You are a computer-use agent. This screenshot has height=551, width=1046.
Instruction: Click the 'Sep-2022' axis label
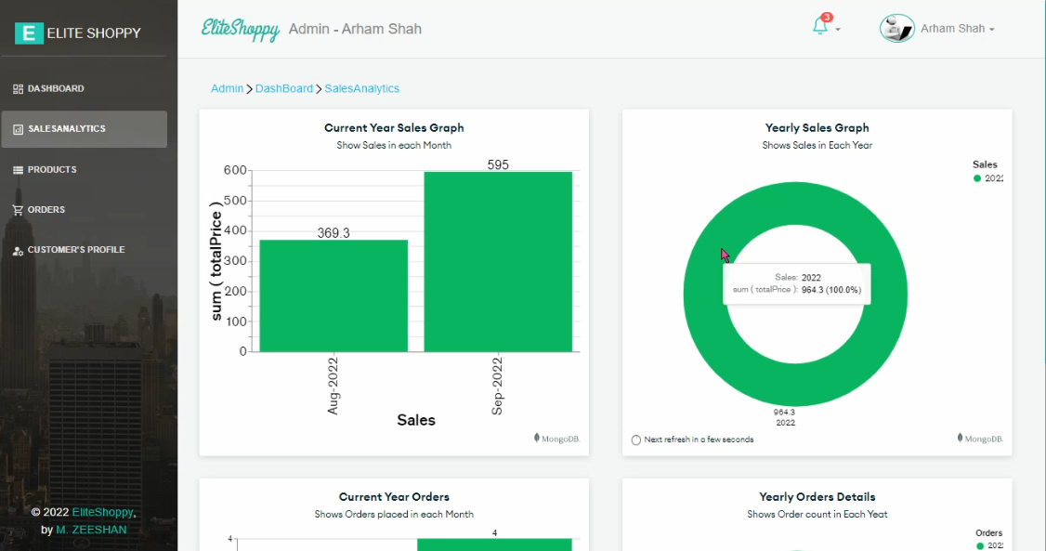497,386
